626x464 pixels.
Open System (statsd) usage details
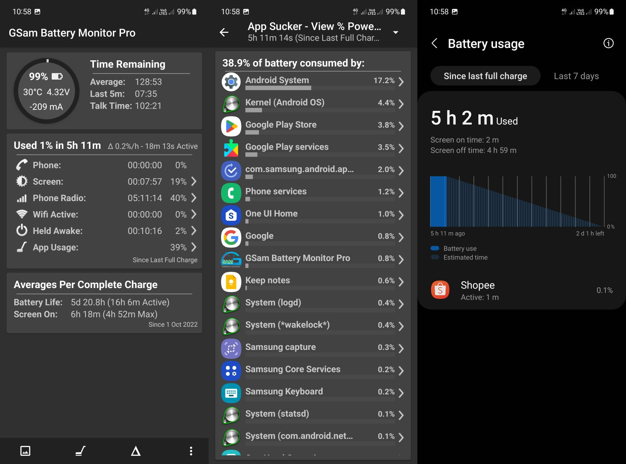313,415
